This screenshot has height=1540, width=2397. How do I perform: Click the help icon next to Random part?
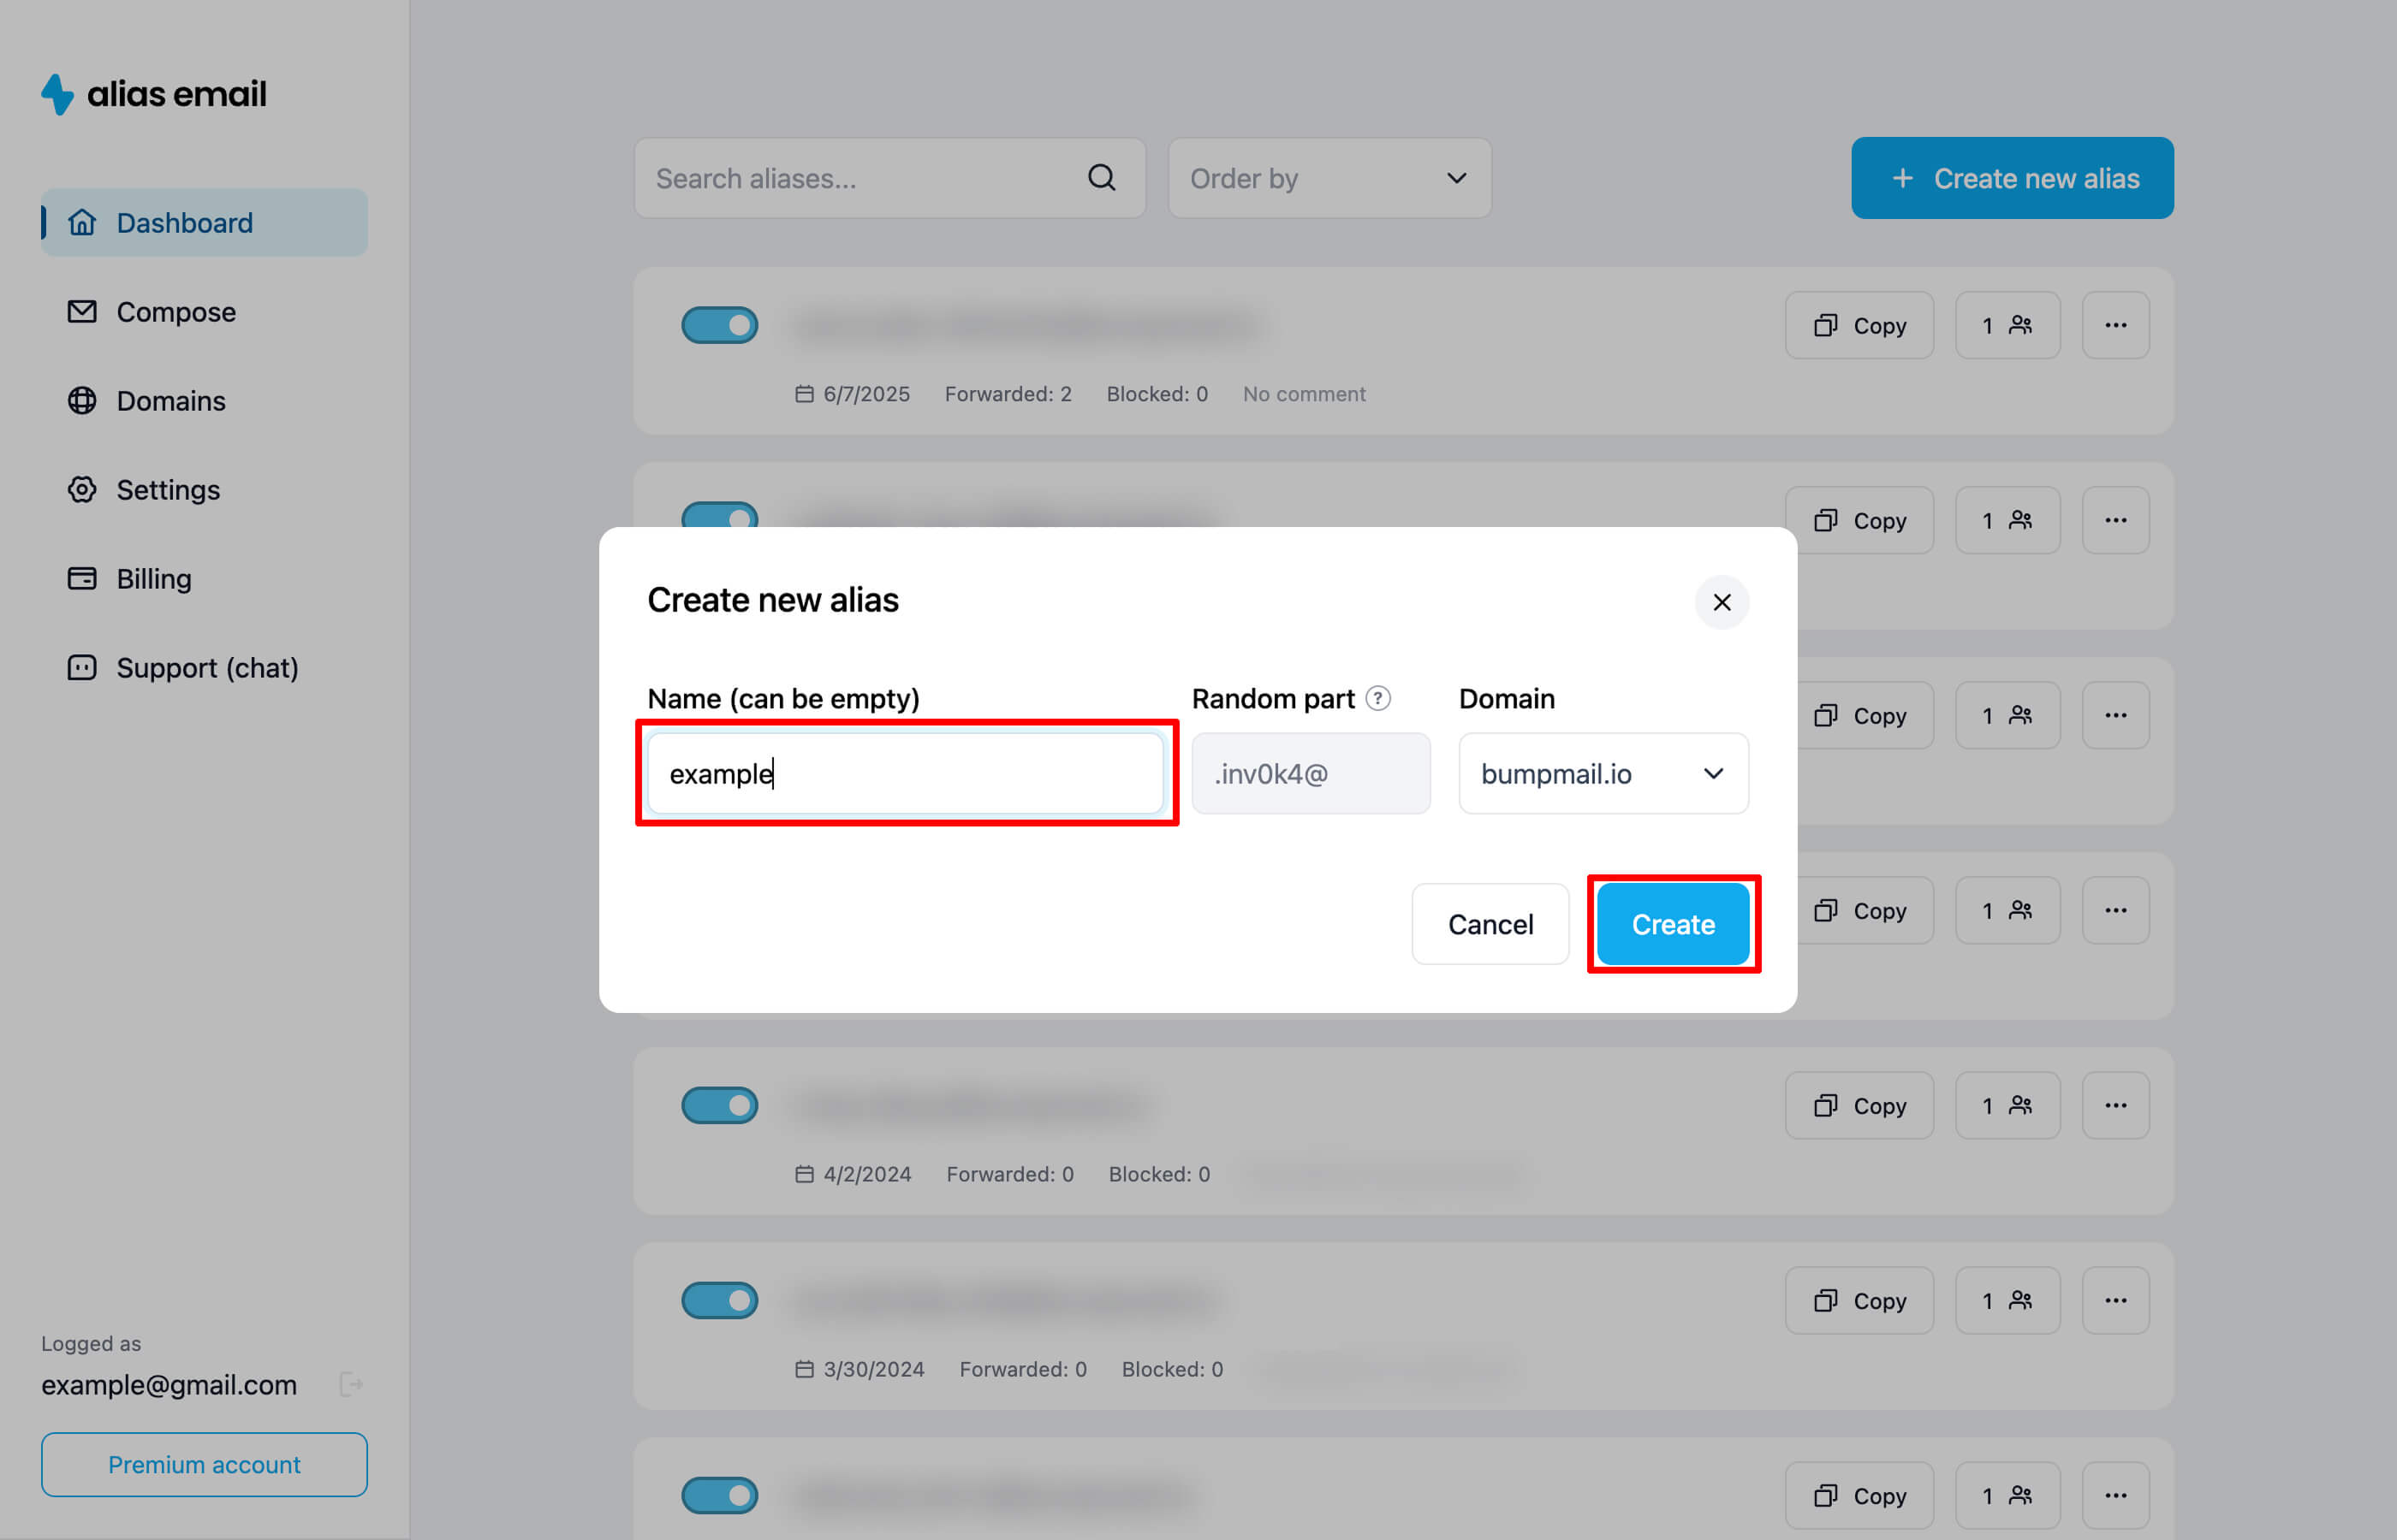pos(1377,698)
